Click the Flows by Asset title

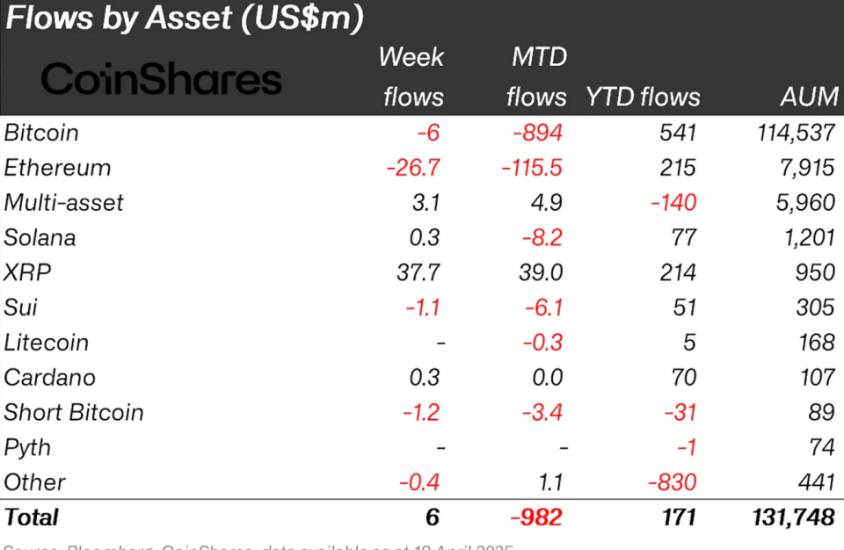click(x=185, y=18)
